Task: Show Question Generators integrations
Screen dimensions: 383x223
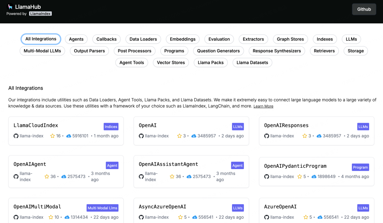Action: click(x=218, y=51)
